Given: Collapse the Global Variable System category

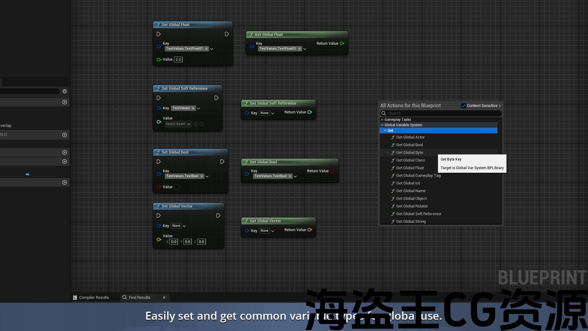Looking at the screenshot, I should click(x=382, y=125).
